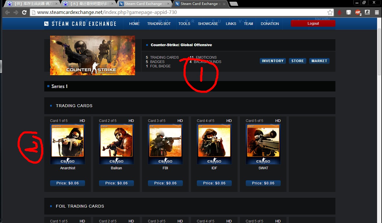Click the "5 BADGES" stat text
Screen dimensions: 382x223
coord(155,62)
